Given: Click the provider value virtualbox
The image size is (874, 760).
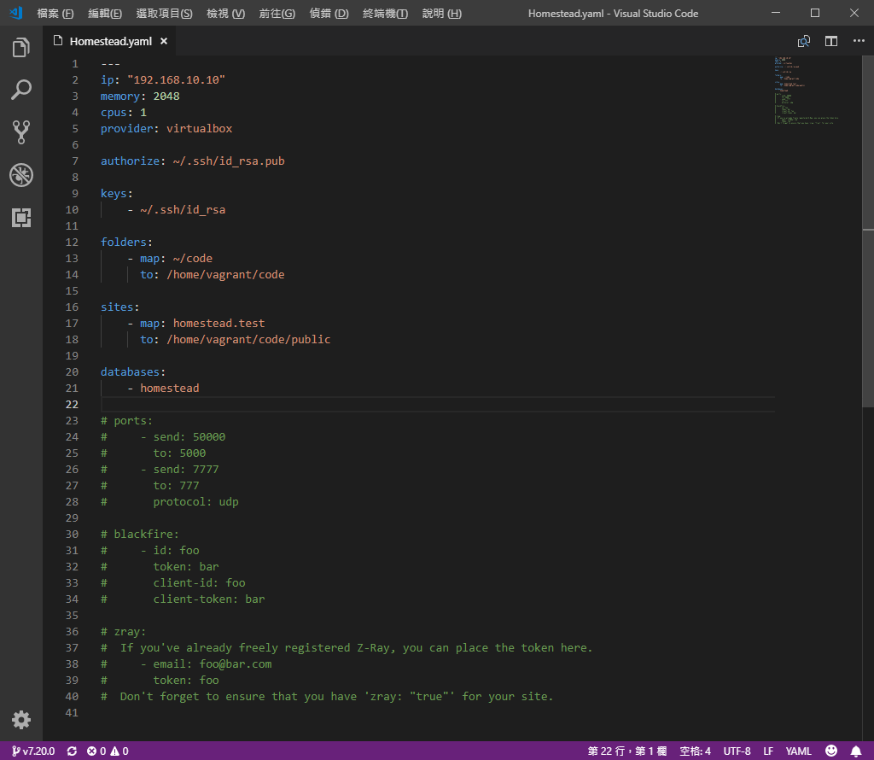Looking at the screenshot, I should point(199,128).
